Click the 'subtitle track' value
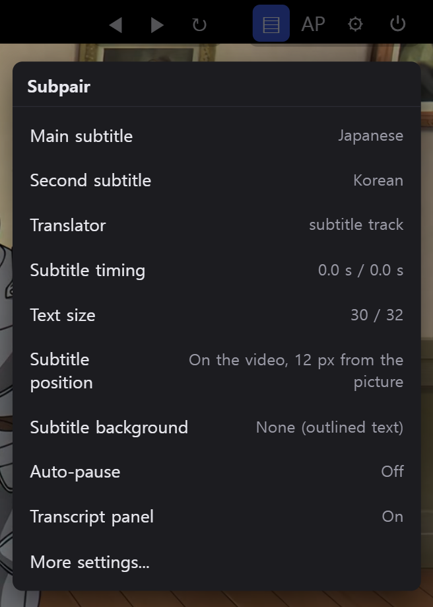Image resolution: width=433 pixels, height=607 pixels. point(356,225)
